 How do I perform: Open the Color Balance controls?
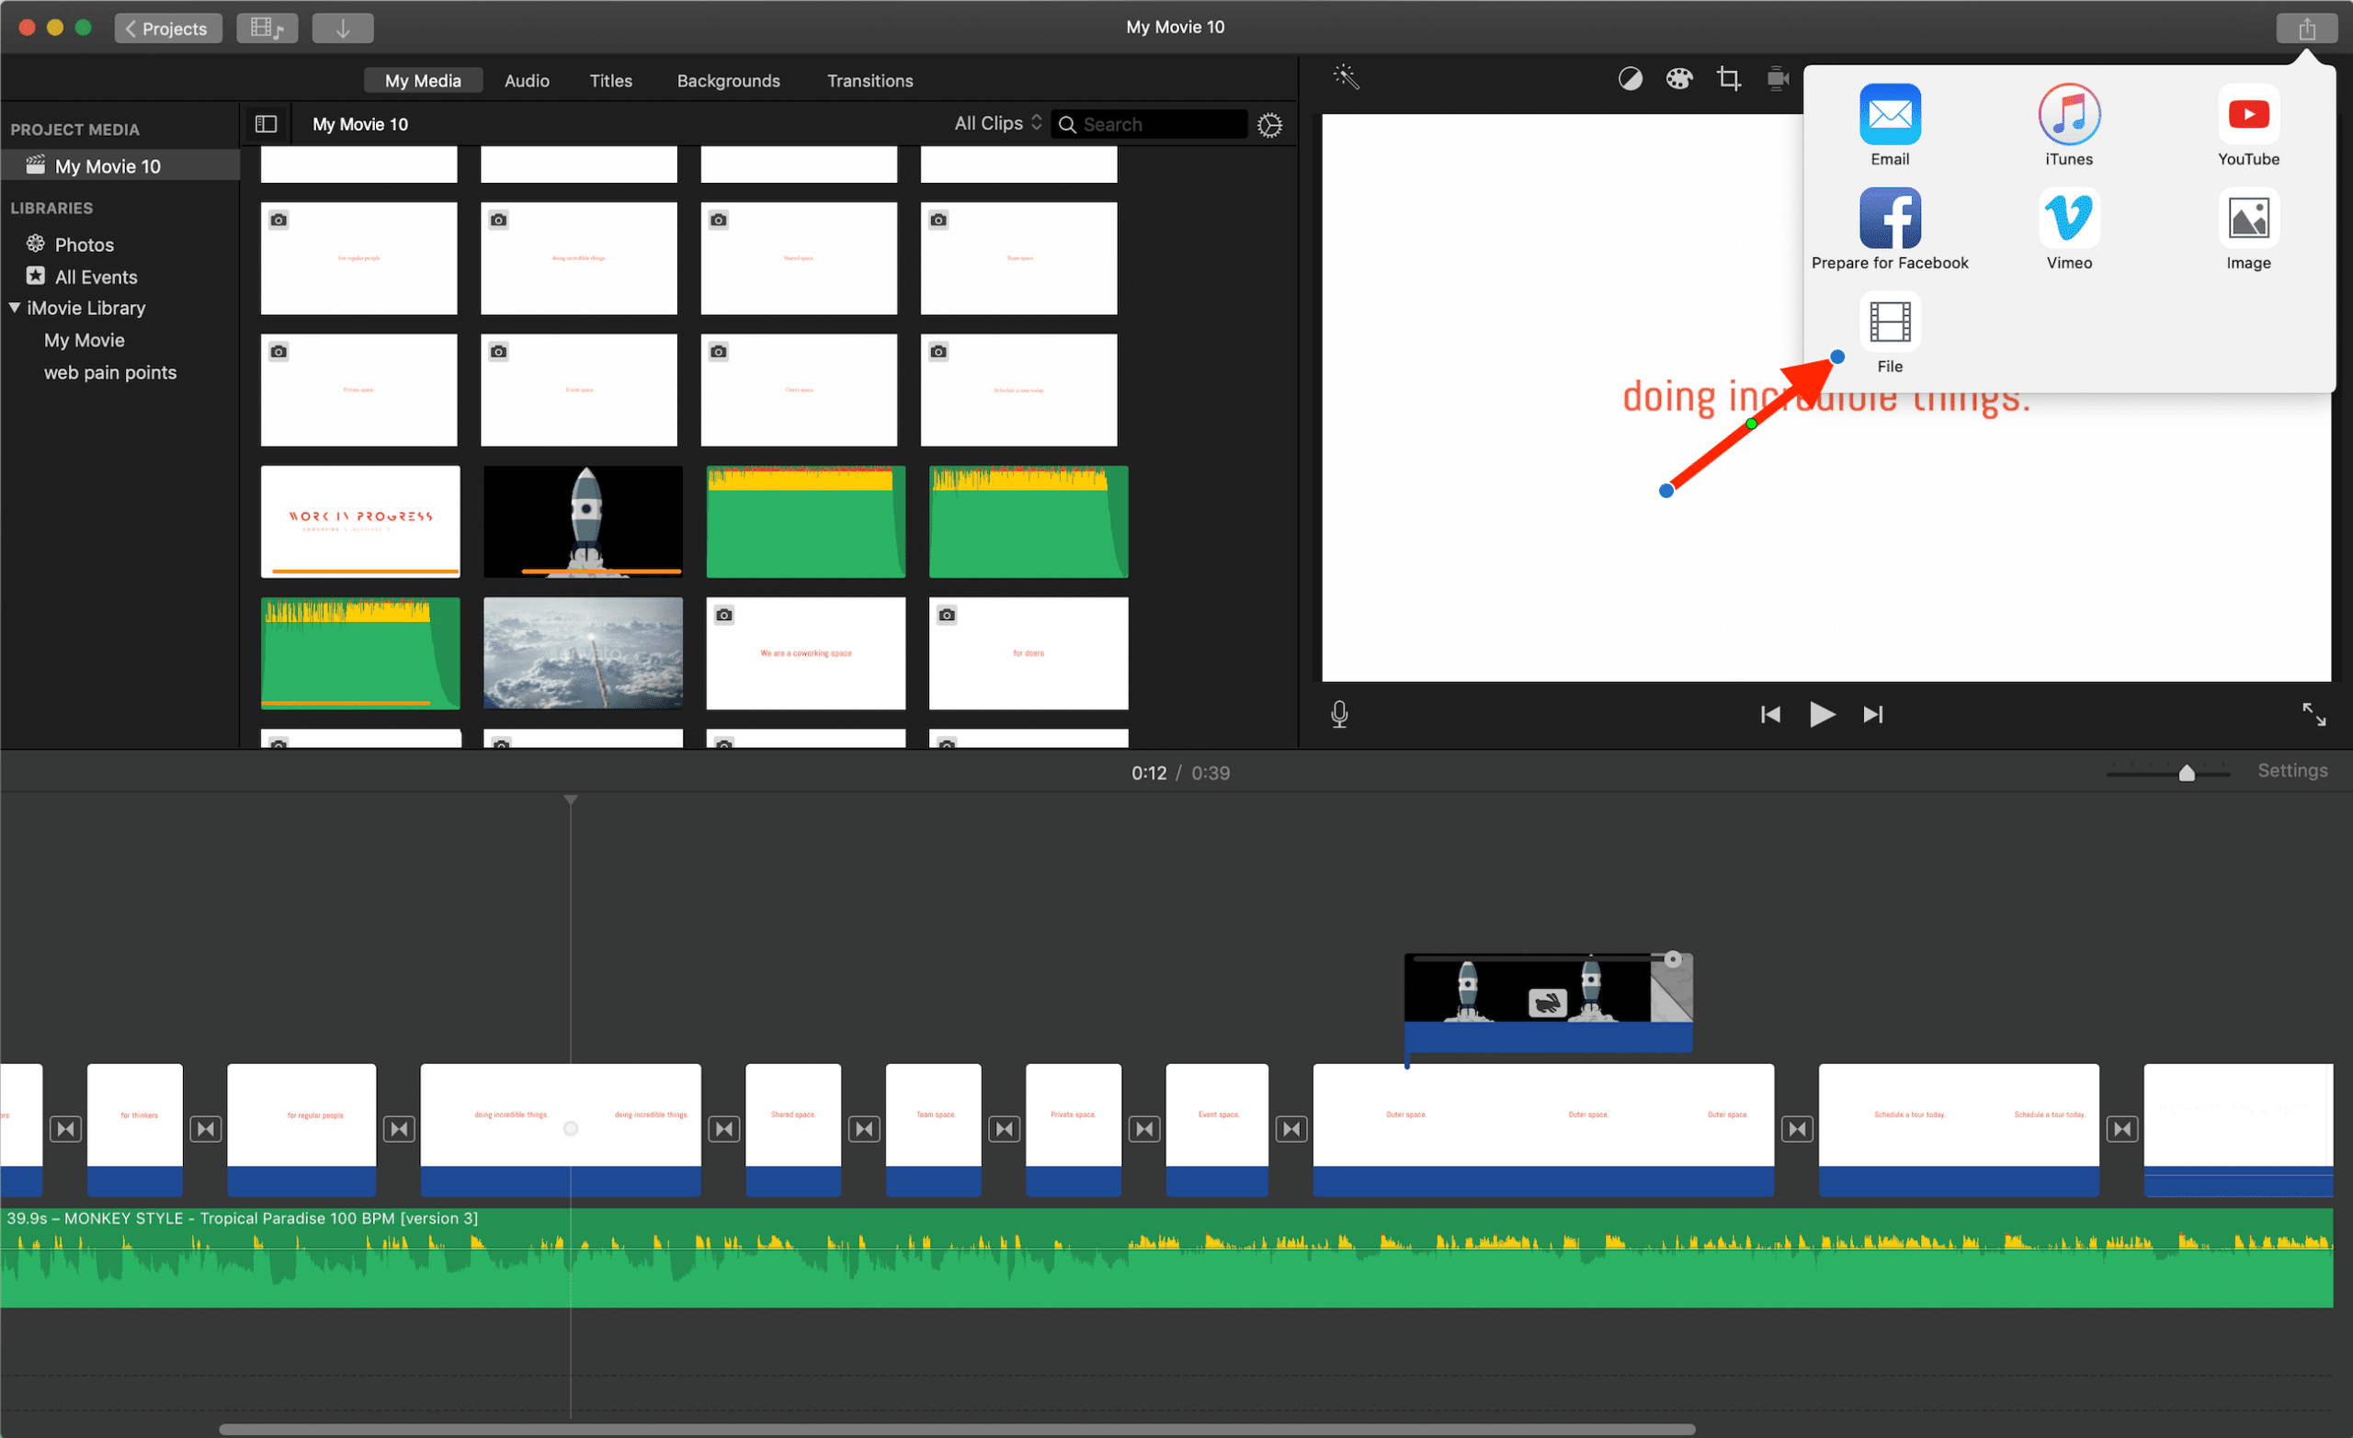click(x=1631, y=78)
